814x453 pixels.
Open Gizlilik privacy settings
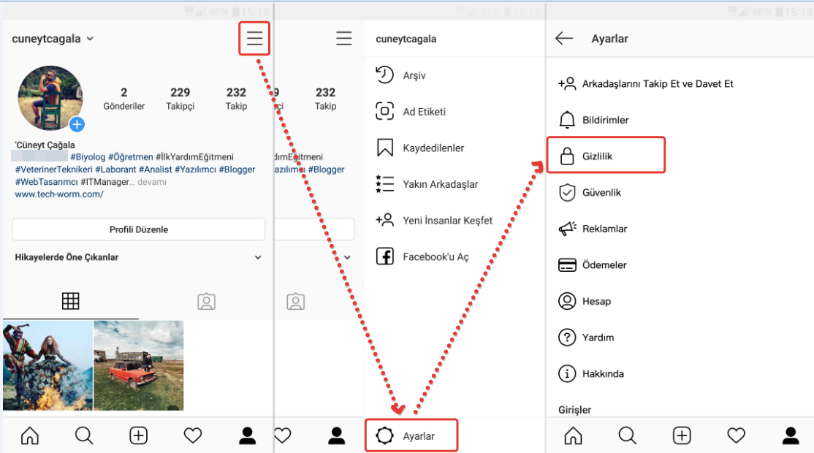pos(606,155)
